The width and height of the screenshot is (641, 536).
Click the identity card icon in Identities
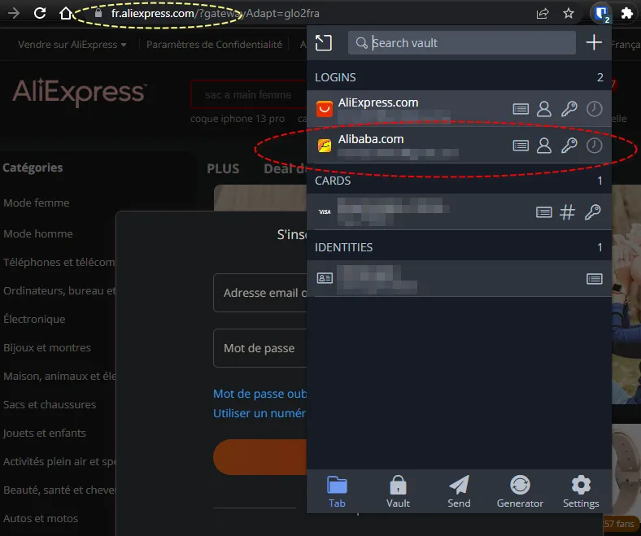(x=325, y=278)
